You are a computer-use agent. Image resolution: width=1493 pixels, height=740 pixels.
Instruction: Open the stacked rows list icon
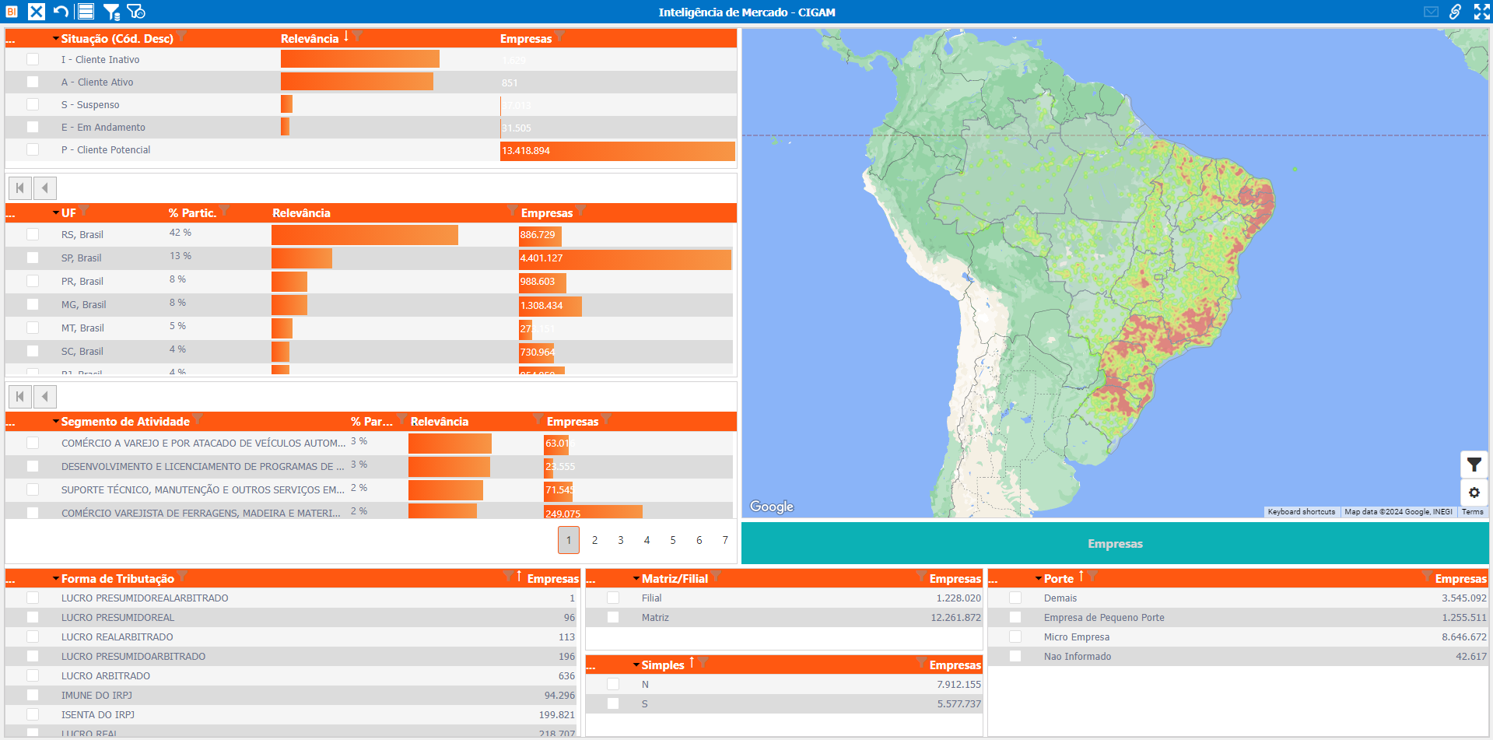(x=86, y=12)
